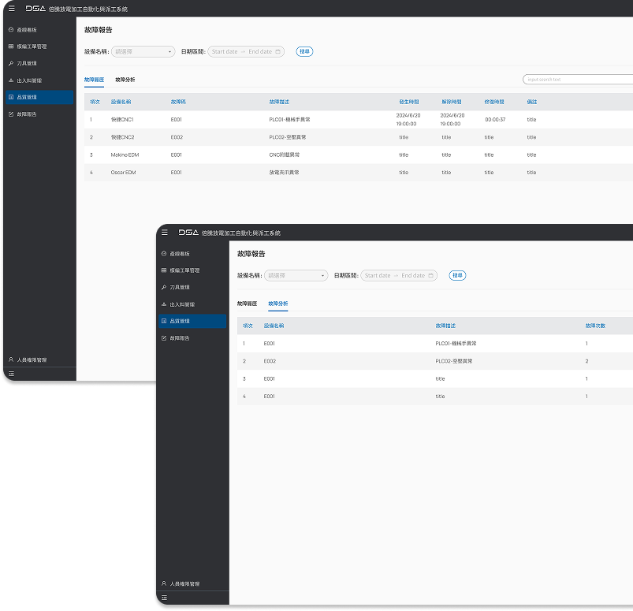Click 刀具管理 wrench icon in front window sidebar
Screen dimensions: 633x611
pyautogui.click(x=163, y=288)
